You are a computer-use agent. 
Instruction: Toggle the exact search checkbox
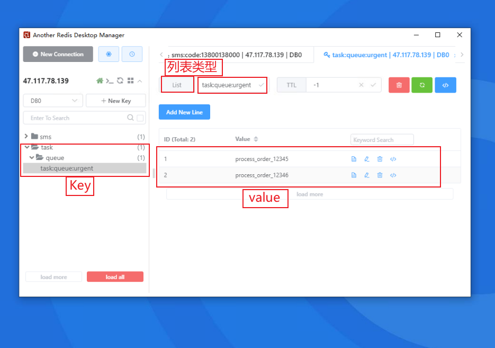click(x=140, y=118)
